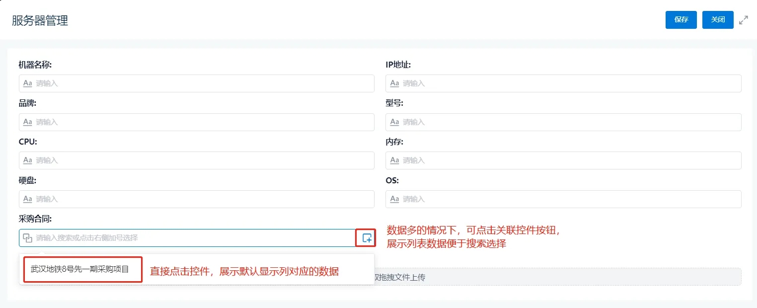
Task: Click the Aa icon in 内存 field
Action: point(394,160)
